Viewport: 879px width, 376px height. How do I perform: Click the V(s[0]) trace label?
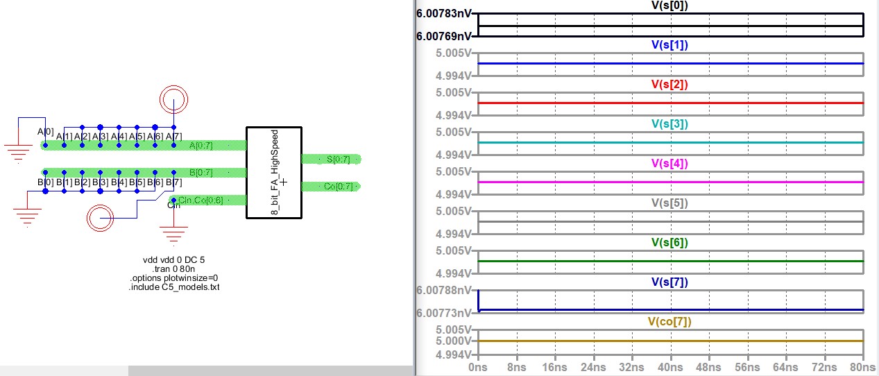[669, 6]
